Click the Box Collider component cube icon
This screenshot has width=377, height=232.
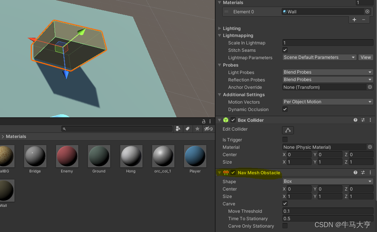coord(226,120)
